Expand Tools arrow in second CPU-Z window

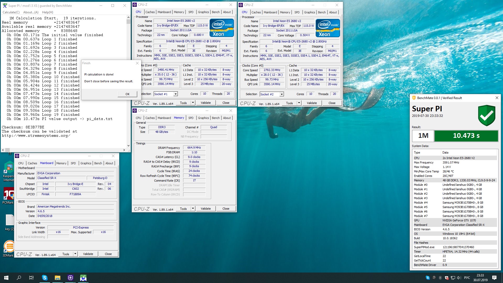click(299, 103)
